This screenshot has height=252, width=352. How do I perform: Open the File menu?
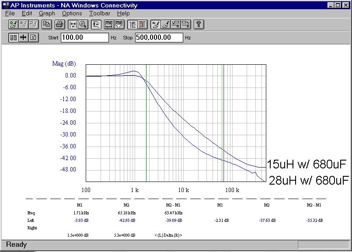point(10,14)
